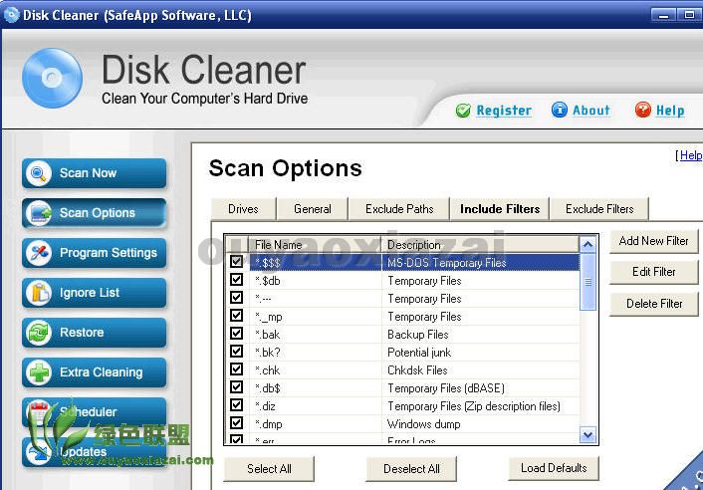Click the Scan Now sidebar button
The height and width of the screenshot is (490, 703).
click(x=95, y=173)
